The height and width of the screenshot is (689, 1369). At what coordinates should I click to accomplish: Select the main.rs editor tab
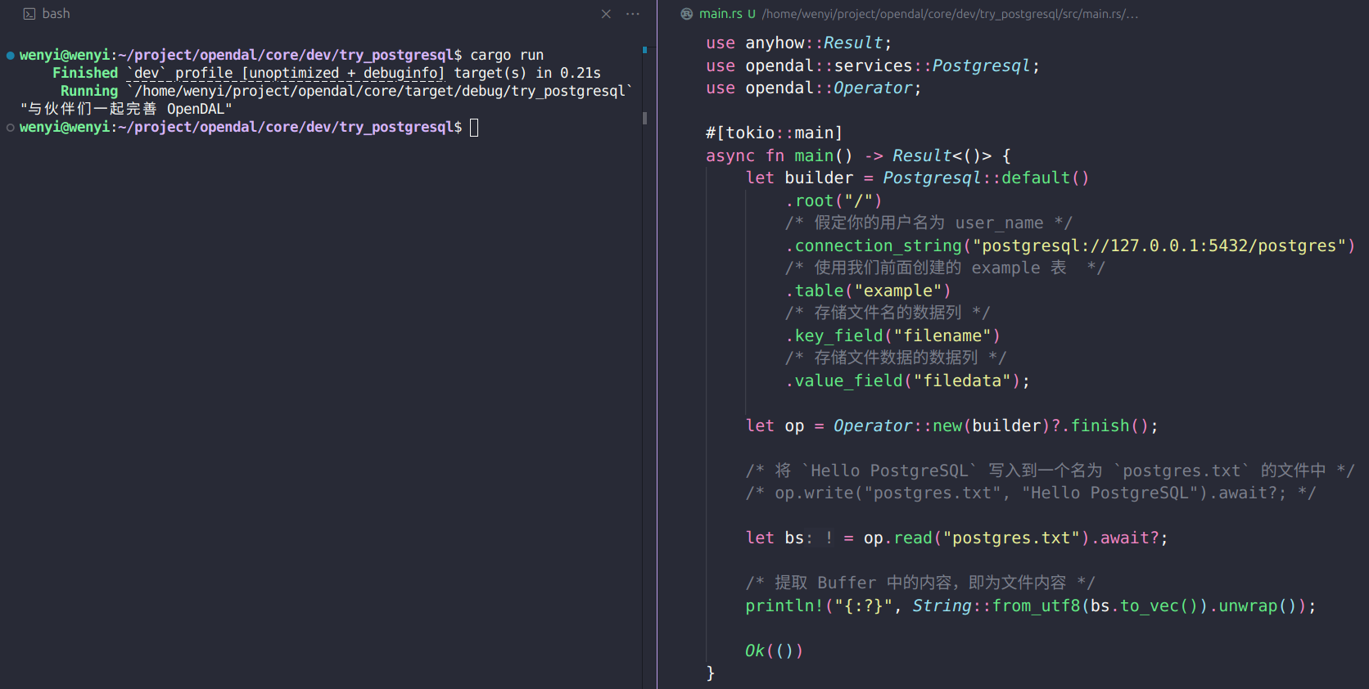coord(721,14)
